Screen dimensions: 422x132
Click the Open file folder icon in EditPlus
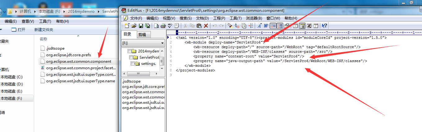tap(134, 25)
